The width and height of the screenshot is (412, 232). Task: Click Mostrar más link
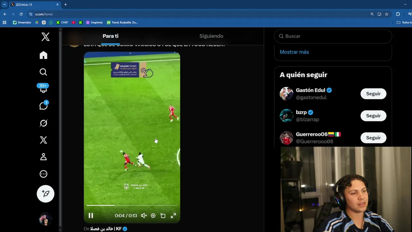click(294, 52)
